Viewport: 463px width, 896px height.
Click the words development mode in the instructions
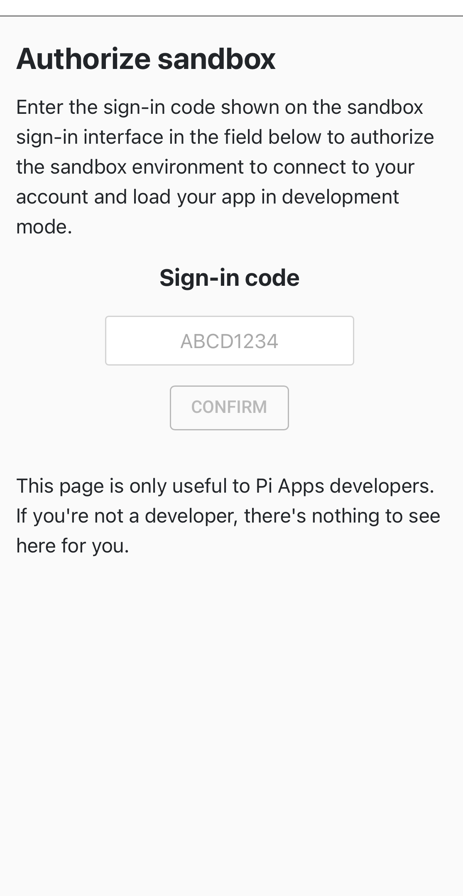pyautogui.click(x=341, y=197)
